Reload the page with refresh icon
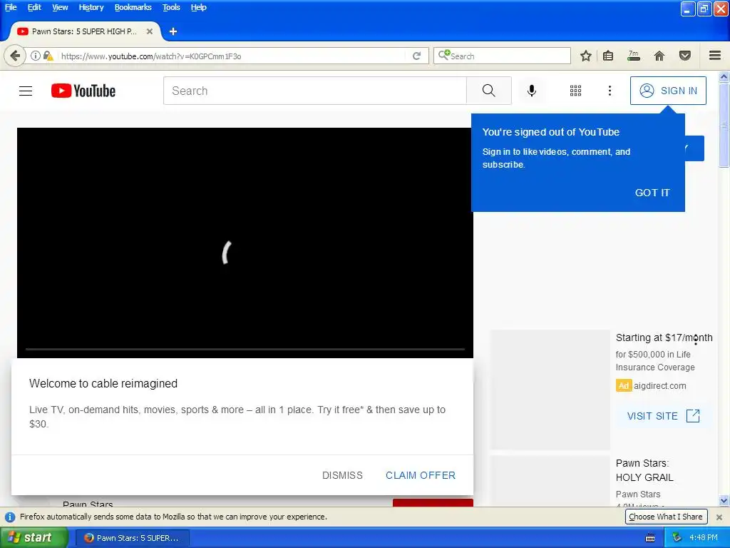 coord(416,56)
